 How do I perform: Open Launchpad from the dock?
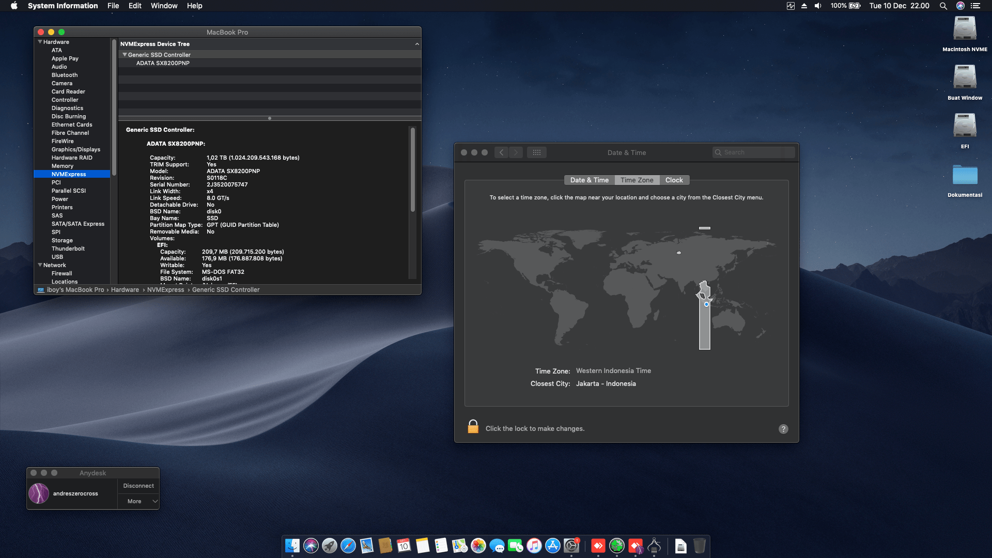(x=330, y=546)
